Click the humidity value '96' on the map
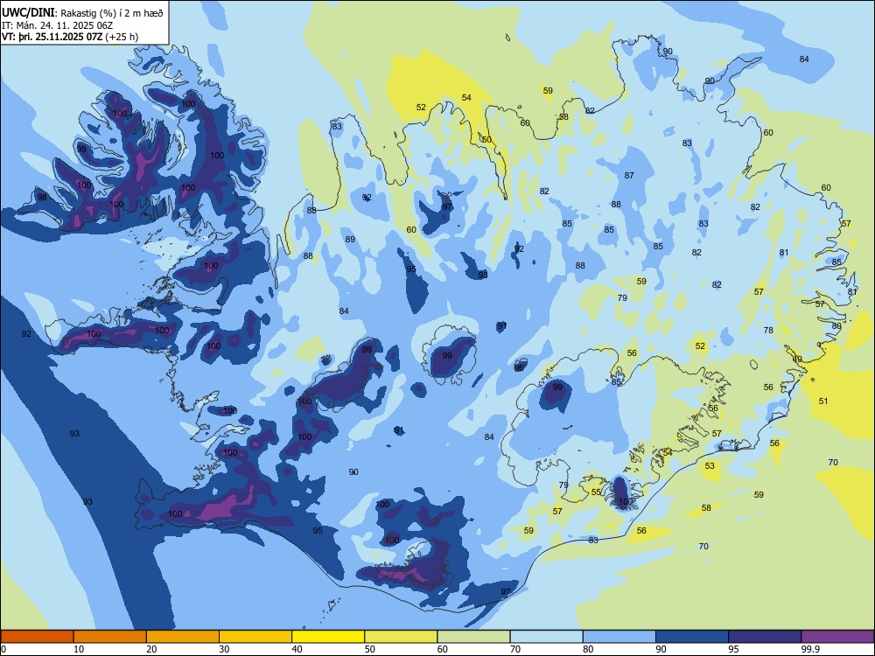 [519, 367]
